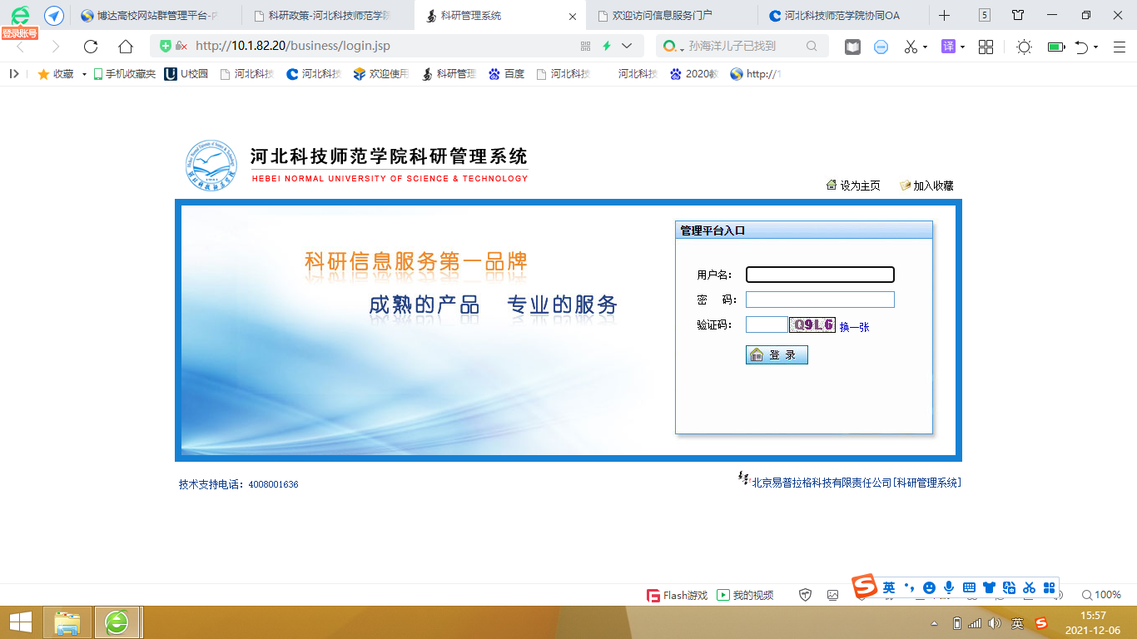This screenshot has width=1137, height=639.
Task: Expand the address bar dropdown arrow
Action: click(627, 47)
